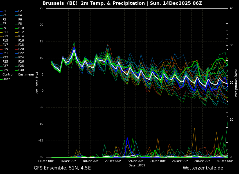Pick legend entry P20
The image size is (239, 174).
click(21, 49)
